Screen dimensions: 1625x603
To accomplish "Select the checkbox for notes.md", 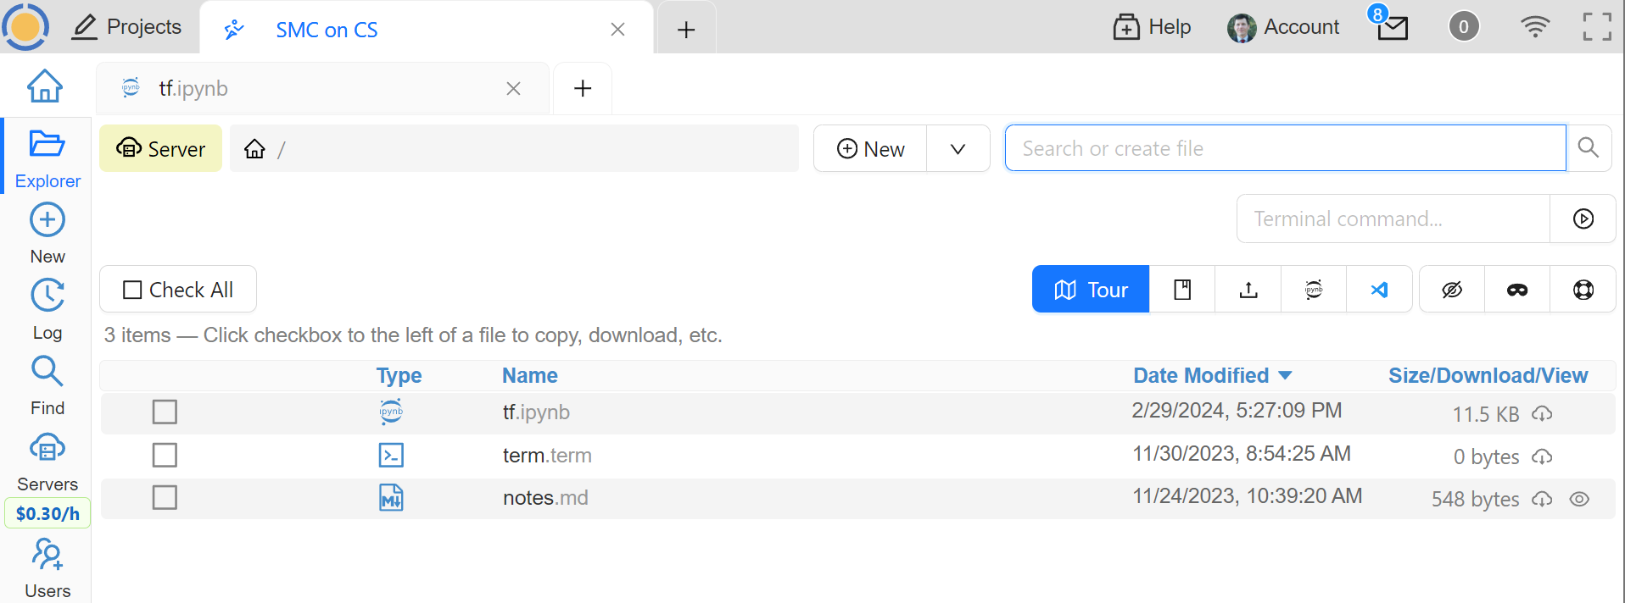I will 165,498.
